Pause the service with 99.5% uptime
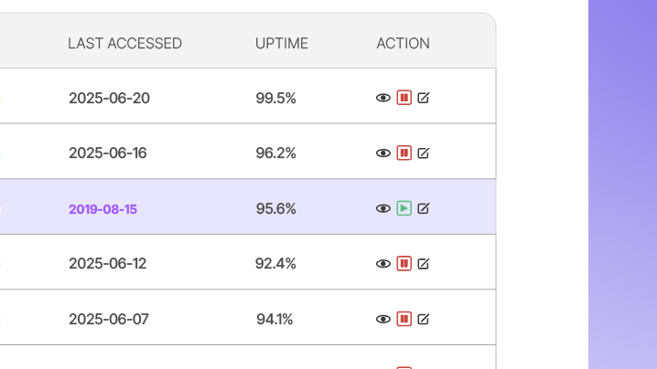Image resolution: width=657 pixels, height=369 pixels. point(404,98)
